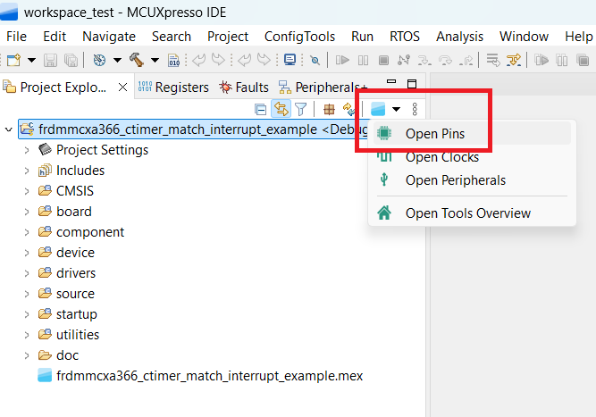Open the blue config tools dropdown arrow
This screenshot has height=417, width=596.
coord(396,109)
